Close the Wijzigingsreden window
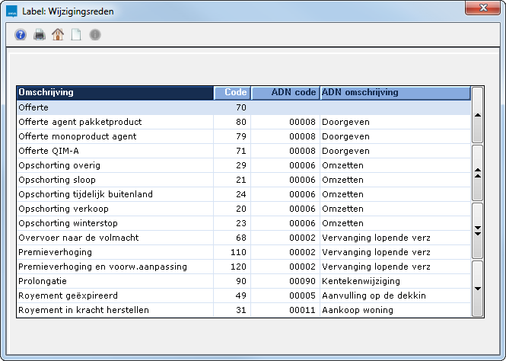Screen dimensions: 506x361 [x=481, y=8]
